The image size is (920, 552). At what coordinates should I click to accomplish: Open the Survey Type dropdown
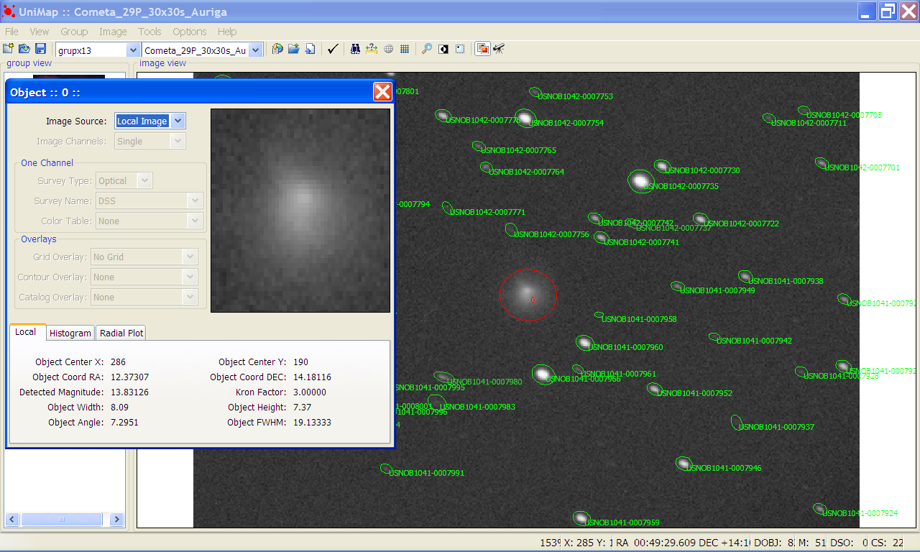144,180
